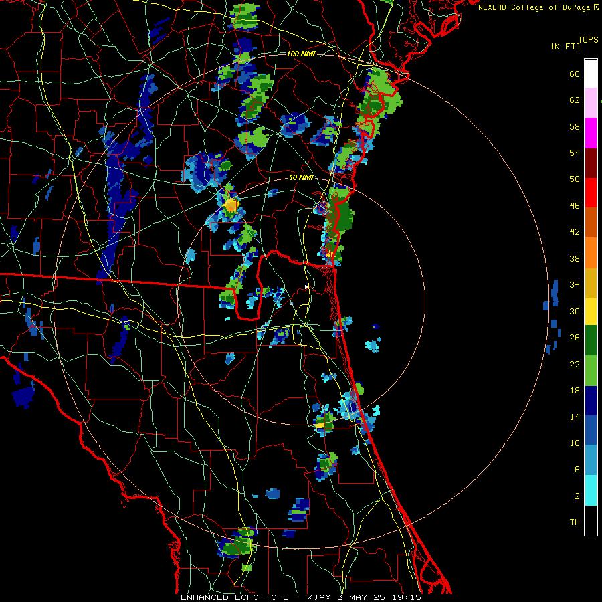Click the NEXLAB-College of DuPage label
The height and width of the screenshot is (602, 602).
(x=534, y=7)
